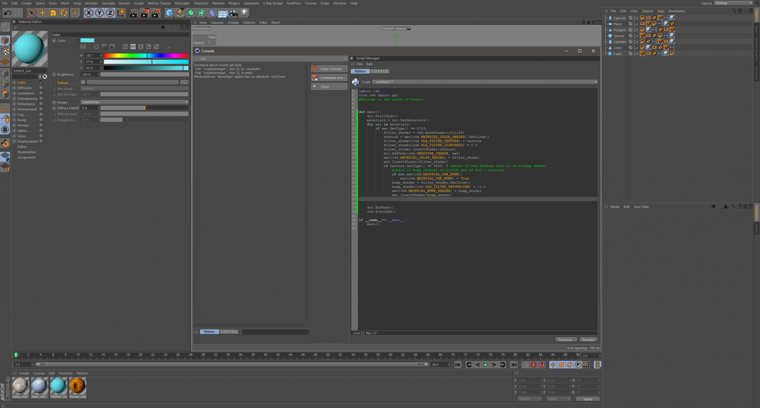Viewport: 760px width, 408px height.
Task: Toggle off the Sphere's green enable checkmark
Action: click(638, 36)
